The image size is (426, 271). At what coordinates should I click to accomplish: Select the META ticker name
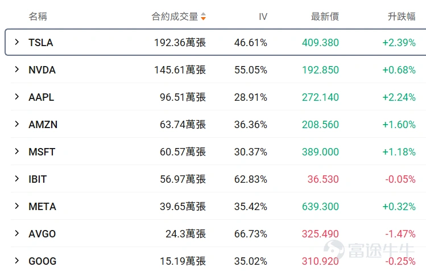click(43, 207)
